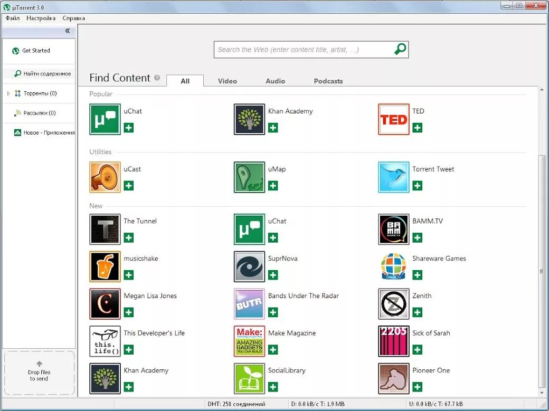This screenshot has height=411, width=549.
Task: Expand the Торренты (0) tree node arrow
Action: pyautogui.click(x=8, y=93)
